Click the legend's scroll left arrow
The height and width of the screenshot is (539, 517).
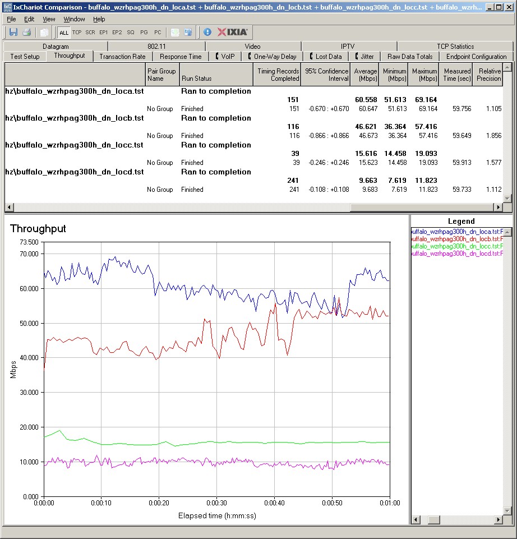[x=416, y=520]
